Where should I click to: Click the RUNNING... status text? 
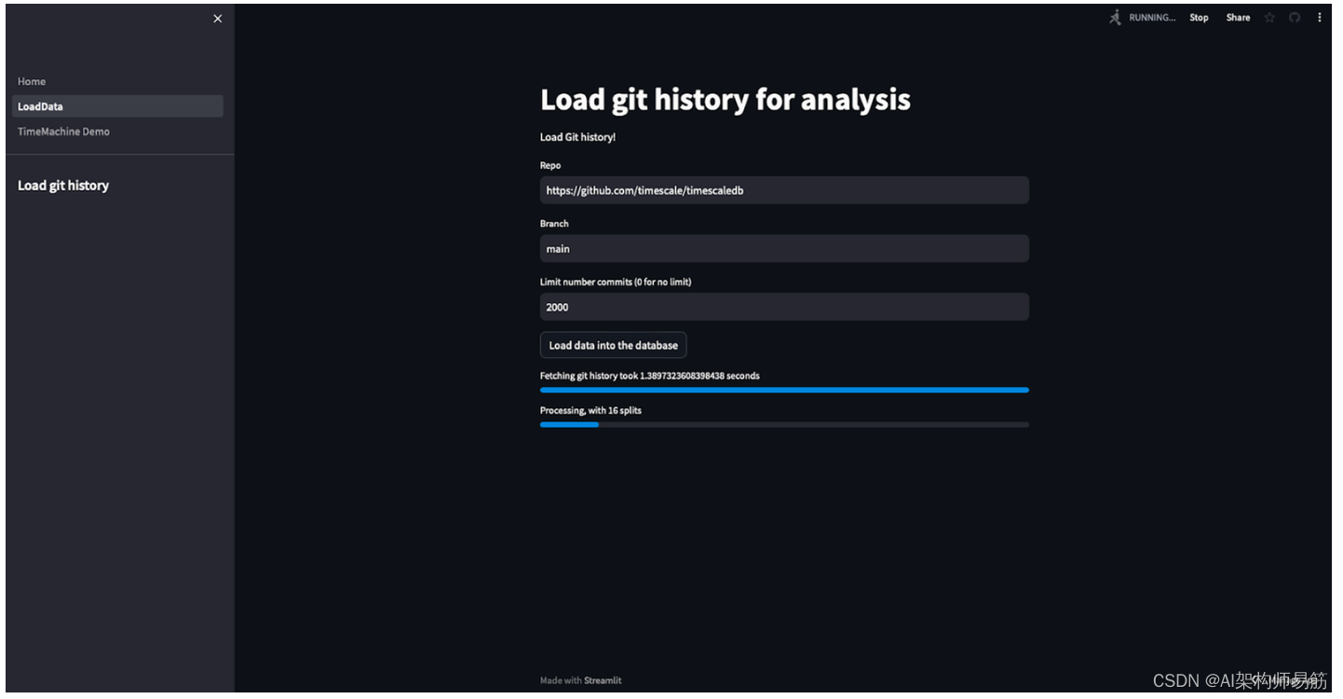point(1152,18)
